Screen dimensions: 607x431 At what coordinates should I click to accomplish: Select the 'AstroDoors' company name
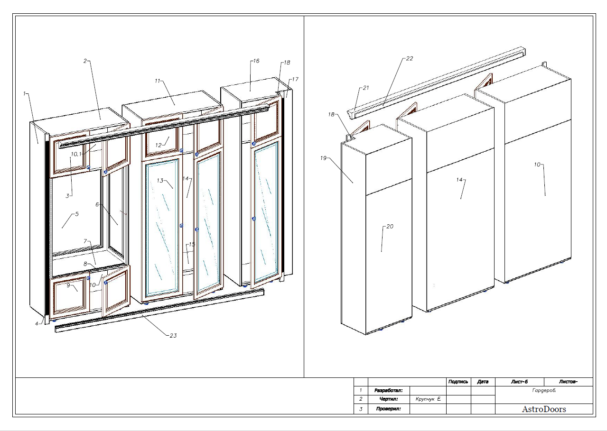coord(544,409)
